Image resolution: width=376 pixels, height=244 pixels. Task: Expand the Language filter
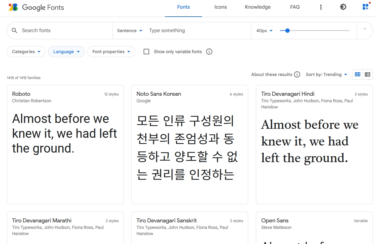point(67,52)
